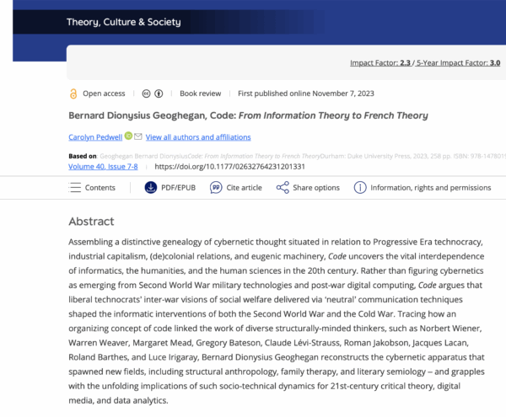Open Information, rights and permissions text
This screenshot has width=506, height=417.
(430, 187)
